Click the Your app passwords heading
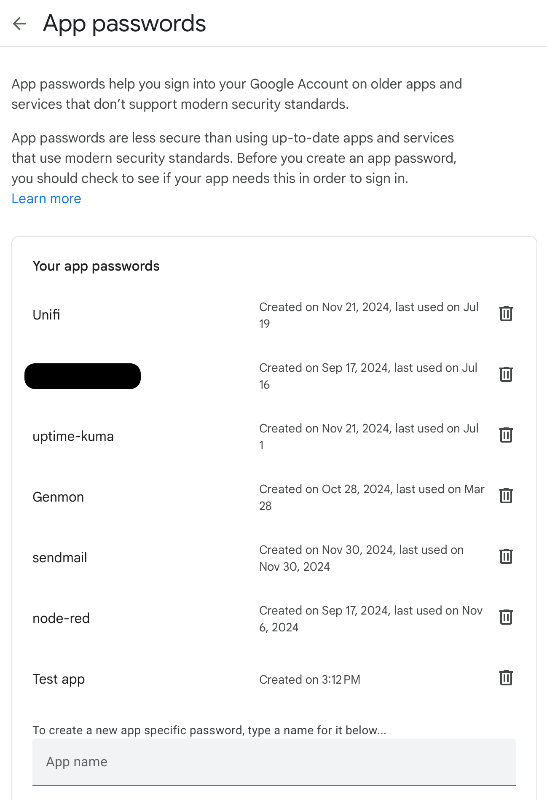The width and height of the screenshot is (547, 800). pos(96,266)
